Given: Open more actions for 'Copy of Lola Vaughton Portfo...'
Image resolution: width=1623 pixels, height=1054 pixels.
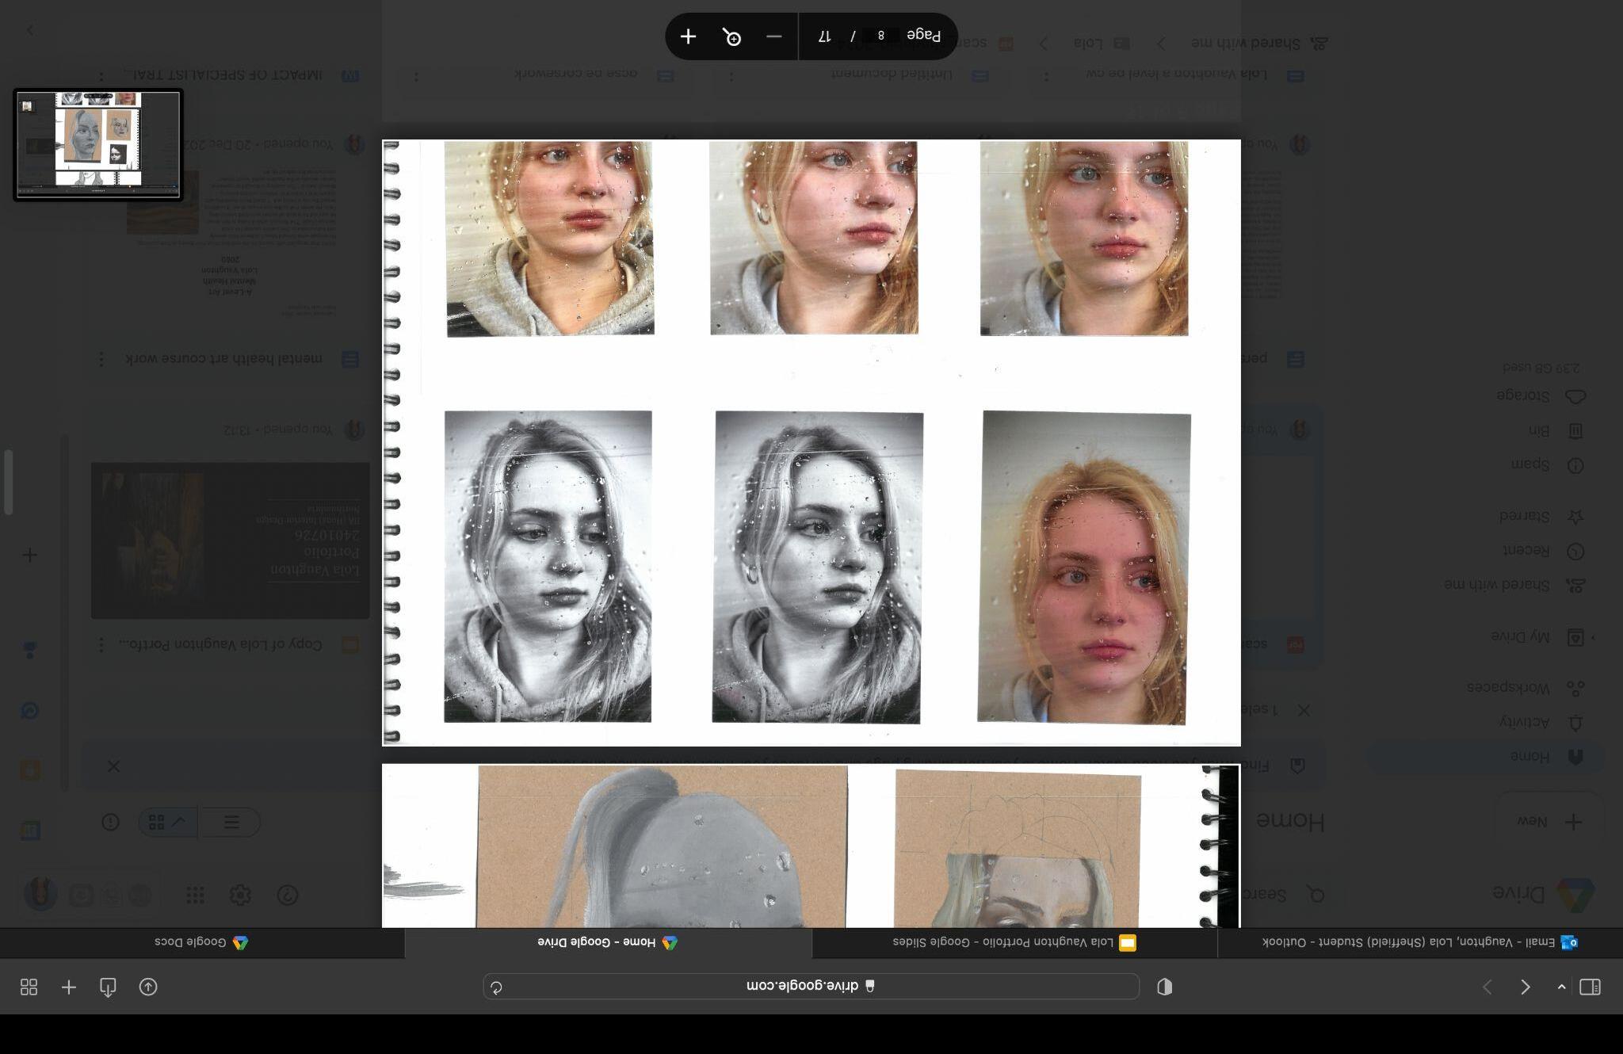Looking at the screenshot, I should [101, 645].
